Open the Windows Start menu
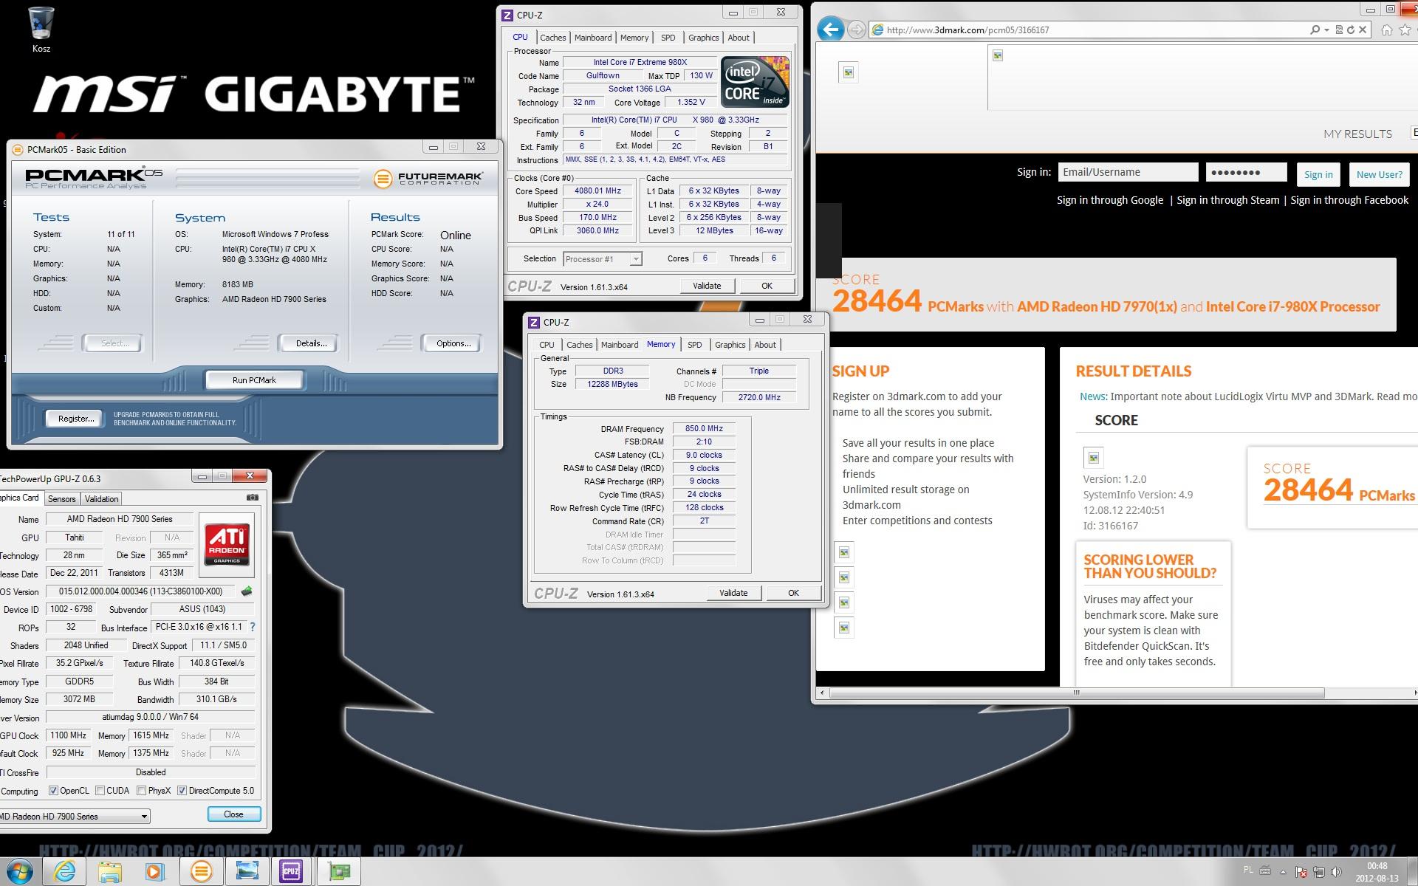This screenshot has width=1418, height=886. (19, 871)
